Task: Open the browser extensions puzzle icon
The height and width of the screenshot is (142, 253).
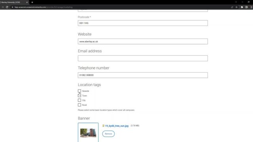Action: coord(242,7)
